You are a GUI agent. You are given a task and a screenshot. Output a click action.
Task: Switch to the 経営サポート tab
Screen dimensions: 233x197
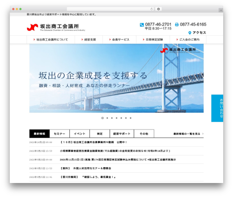click(x=122, y=134)
